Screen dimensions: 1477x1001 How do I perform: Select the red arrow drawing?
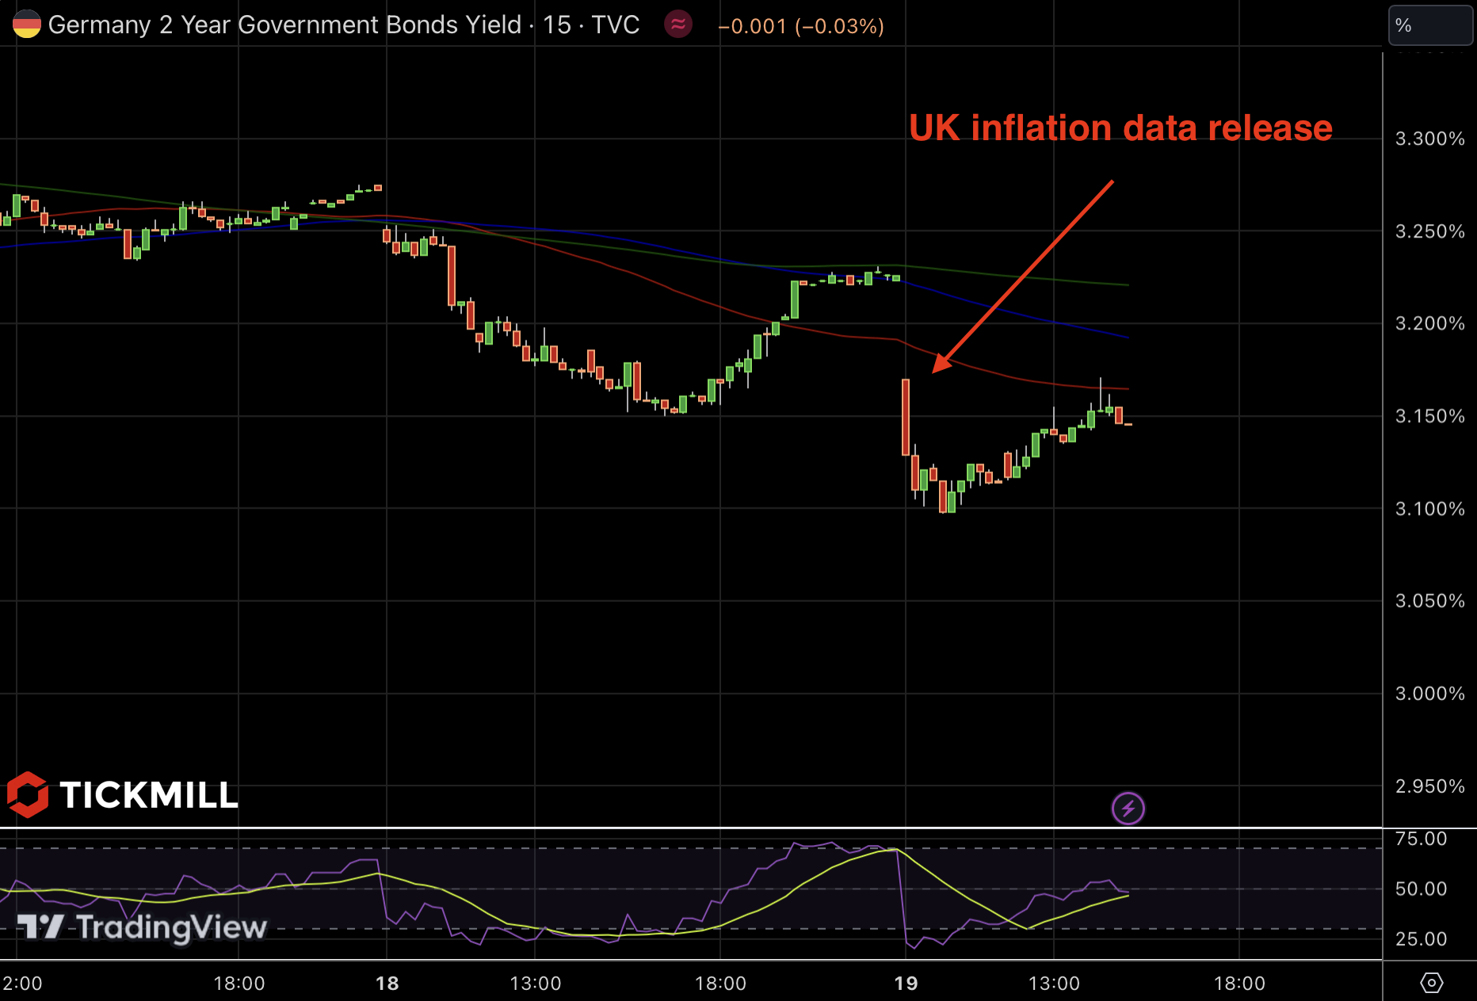[x=1024, y=276]
